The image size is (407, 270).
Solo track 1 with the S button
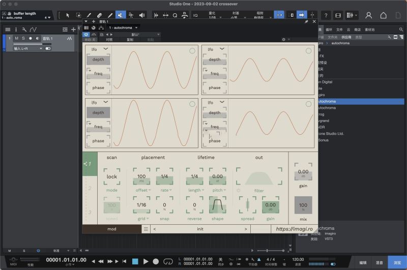23,39
